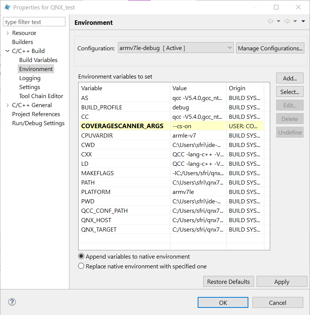Image resolution: width=310 pixels, height=315 pixels.
Task: Open the Configuration dropdown list
Action: point(229,48)
